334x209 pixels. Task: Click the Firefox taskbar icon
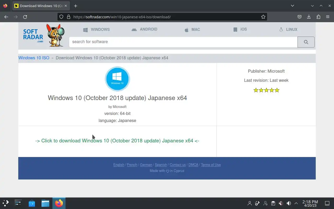[59, 203]
